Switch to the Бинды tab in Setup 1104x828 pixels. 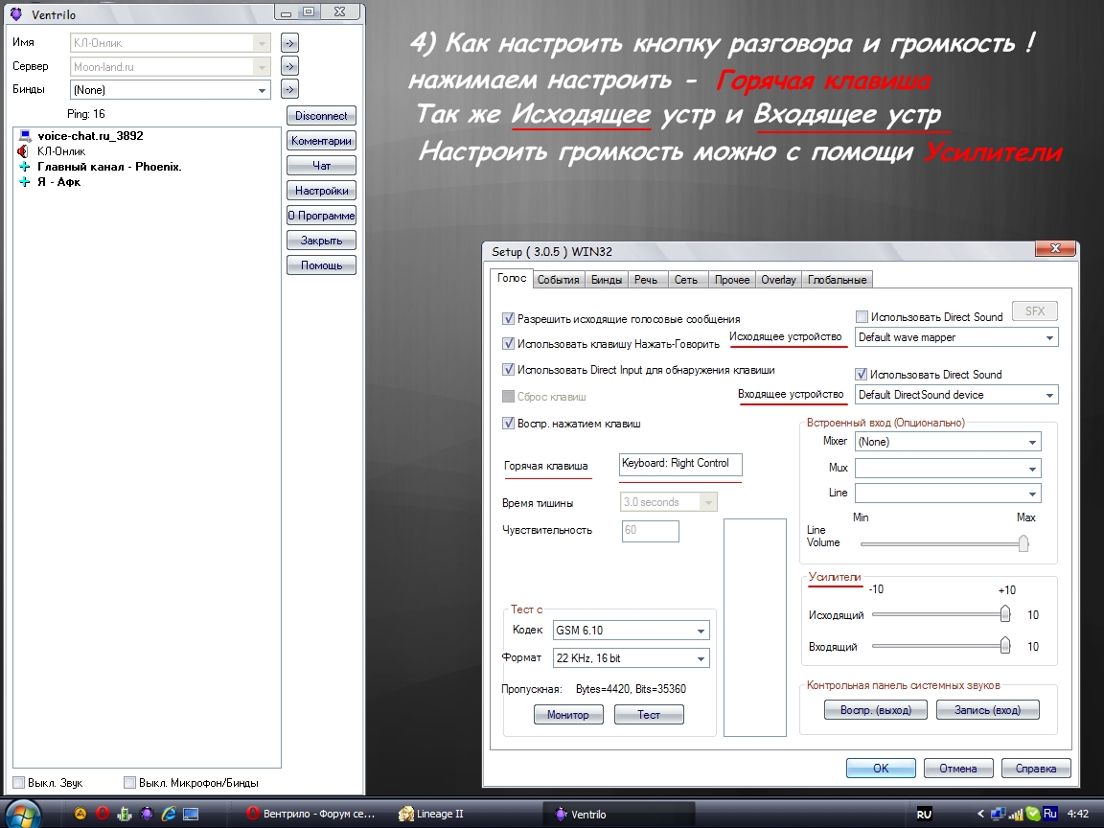click(607, 280)
